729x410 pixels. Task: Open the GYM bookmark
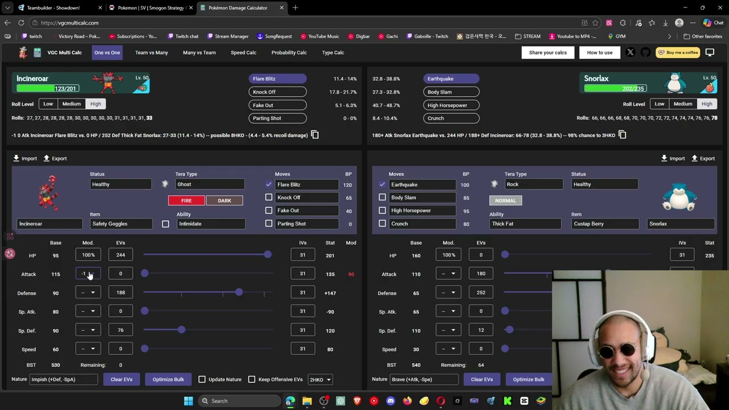617,36
